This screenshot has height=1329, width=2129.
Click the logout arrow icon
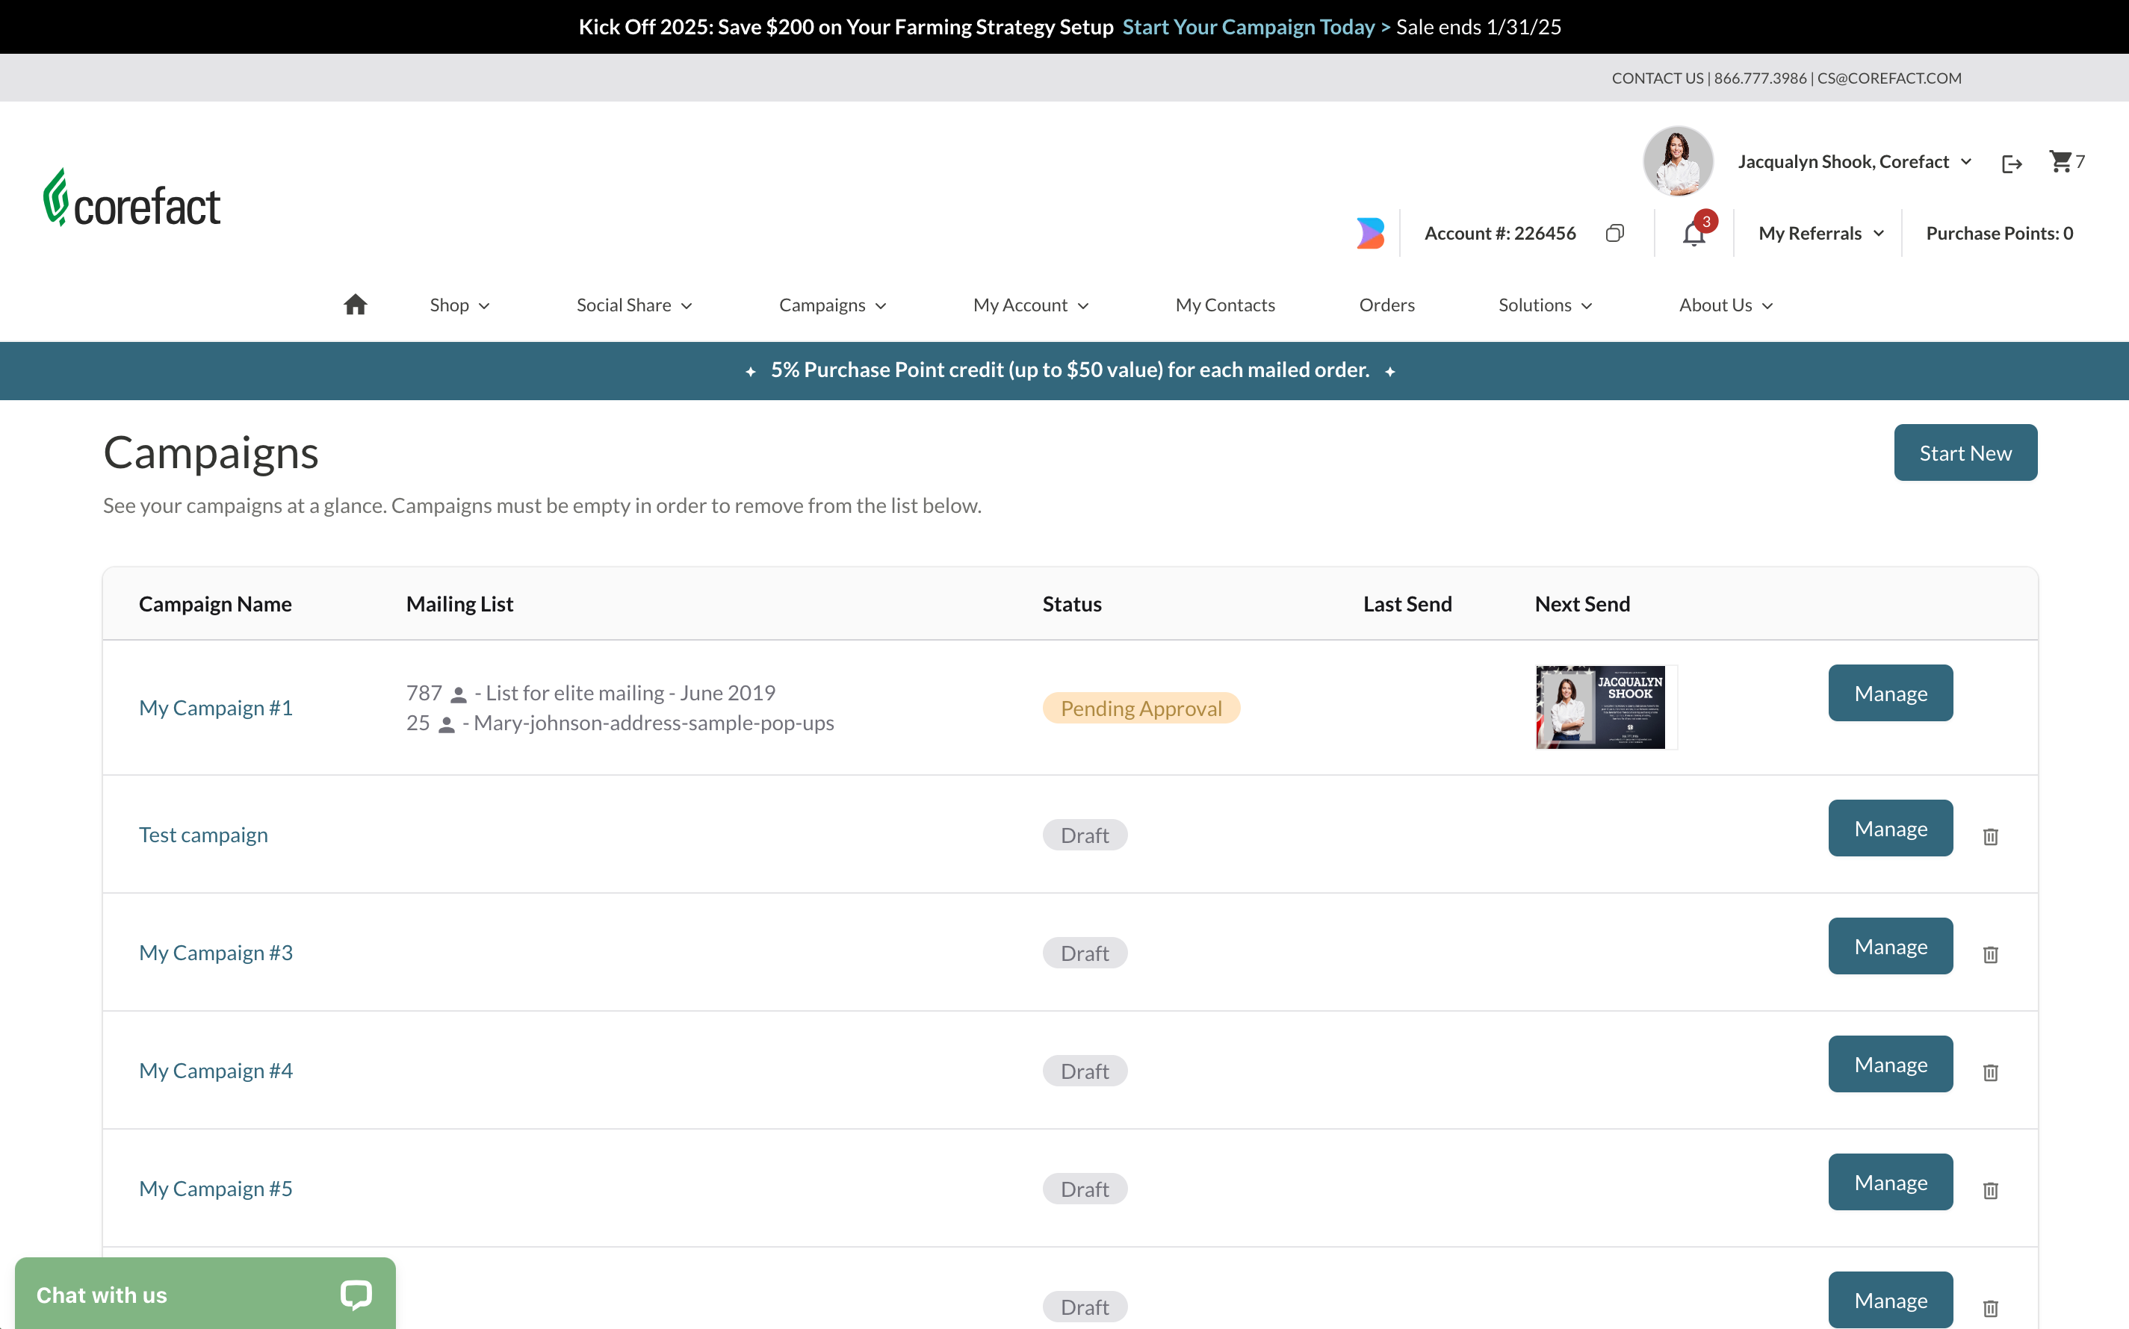pyautogui.click(x=2011, y=164)
